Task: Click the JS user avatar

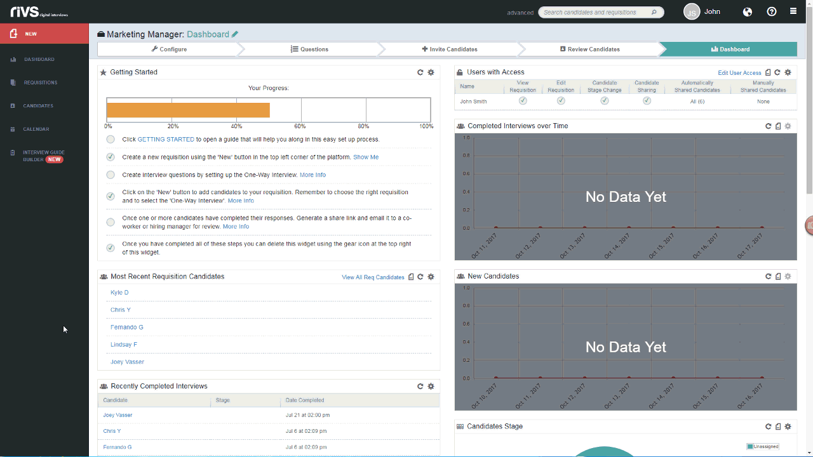Action: [692, 11]
